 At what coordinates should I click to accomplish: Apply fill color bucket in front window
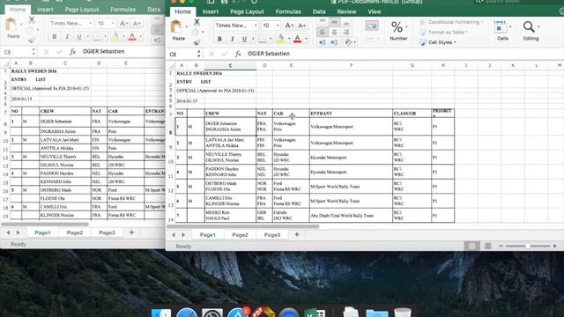tap(280, 39)
